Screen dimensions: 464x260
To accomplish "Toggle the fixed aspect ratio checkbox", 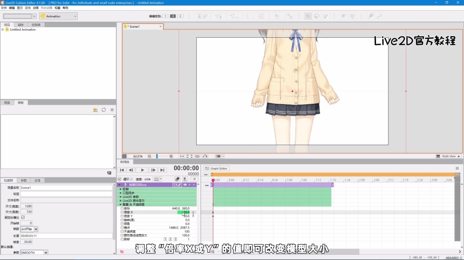I will click(x=23, y=217).
